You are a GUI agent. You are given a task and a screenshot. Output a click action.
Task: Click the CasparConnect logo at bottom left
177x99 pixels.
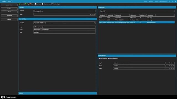tap(9, 97)
